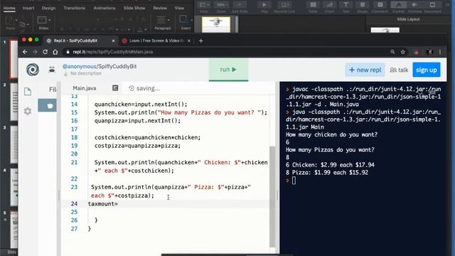Switch to the View ribbon tab in PowerPoint
455x256 pixels.
click(x=179, y=8)
